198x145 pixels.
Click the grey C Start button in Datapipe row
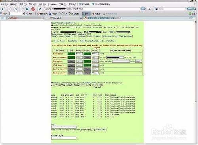[71, 61]
